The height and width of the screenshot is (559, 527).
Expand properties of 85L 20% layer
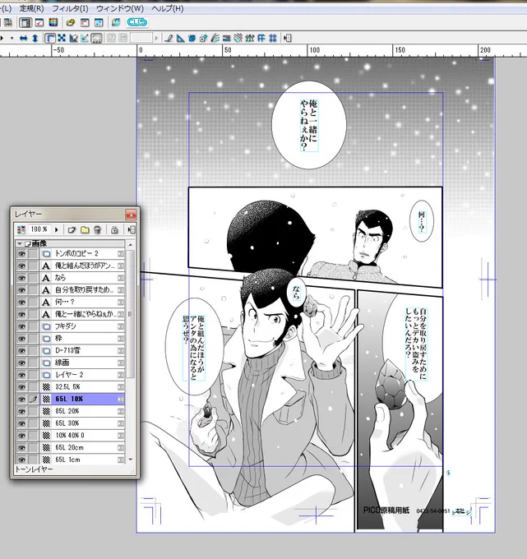click(x=121, y=411)
